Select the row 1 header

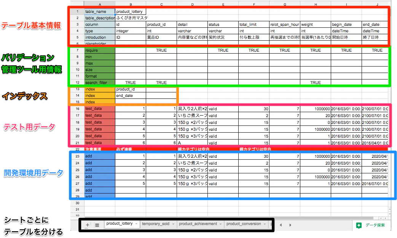(78, 12)
